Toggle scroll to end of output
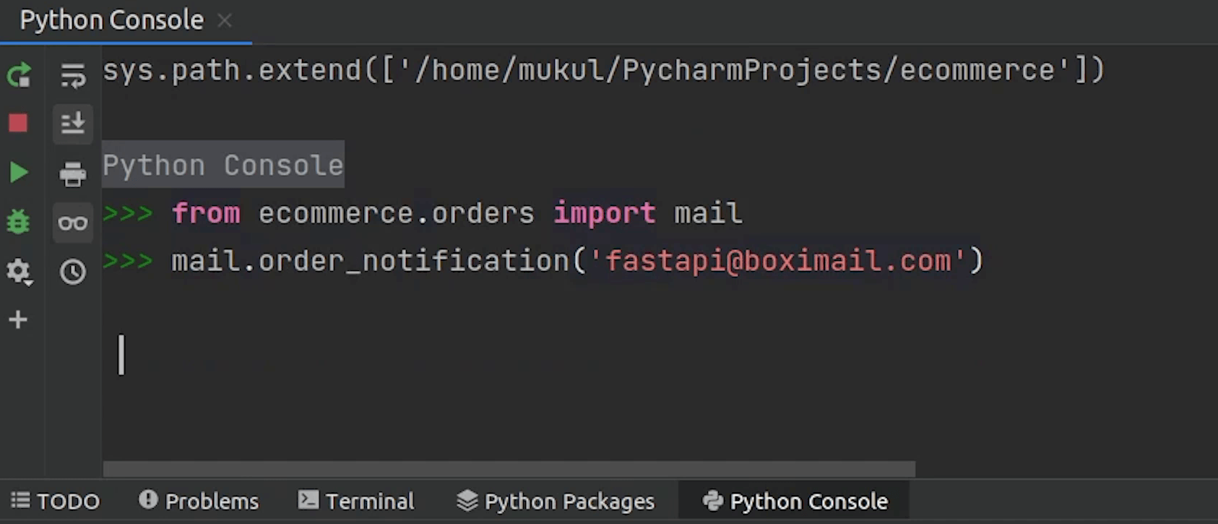Viewport: 1218px width, 524px height. tap(72, 124)
